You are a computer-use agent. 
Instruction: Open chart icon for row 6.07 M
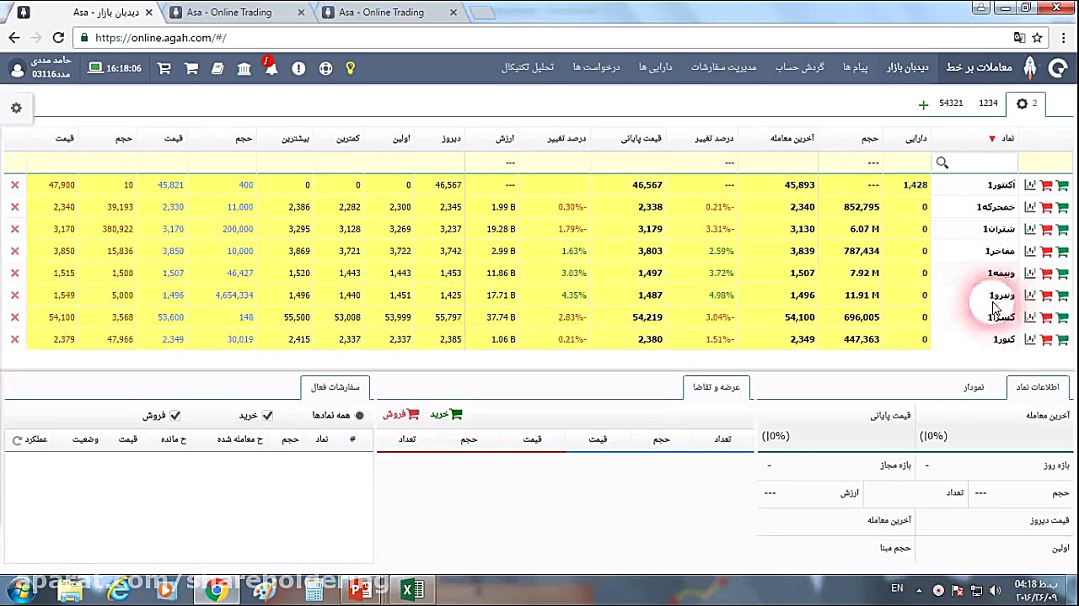[1030, 229]
